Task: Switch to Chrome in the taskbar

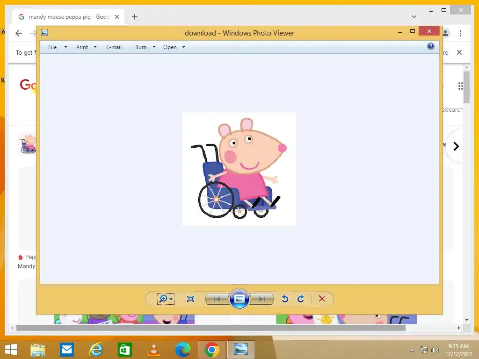Action: tap(212, 350)
